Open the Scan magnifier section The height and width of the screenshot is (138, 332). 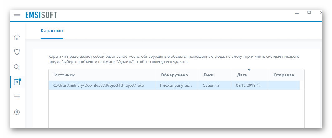(17, 67)
